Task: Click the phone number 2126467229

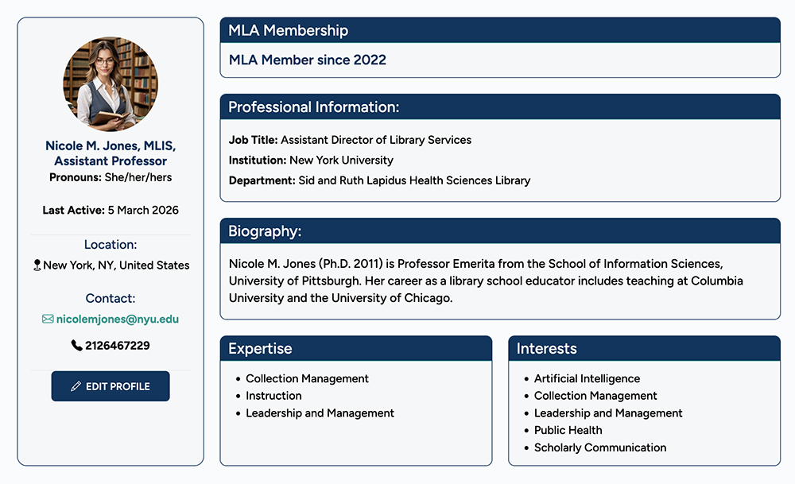Action: (x=118, y=346)
